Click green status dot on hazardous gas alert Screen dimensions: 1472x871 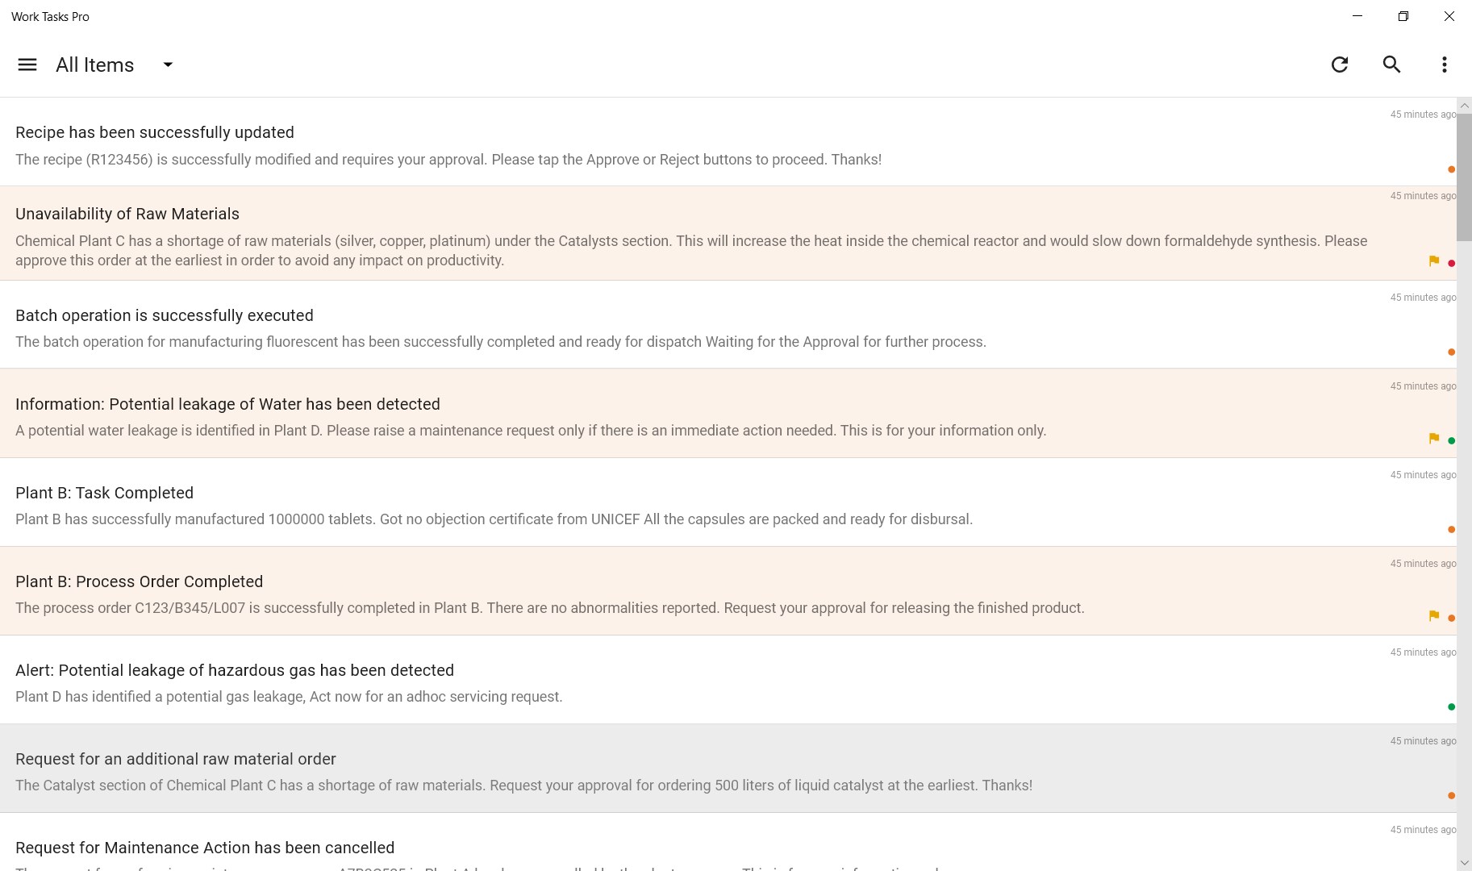pyautogui.click(x=1452, y=707)
